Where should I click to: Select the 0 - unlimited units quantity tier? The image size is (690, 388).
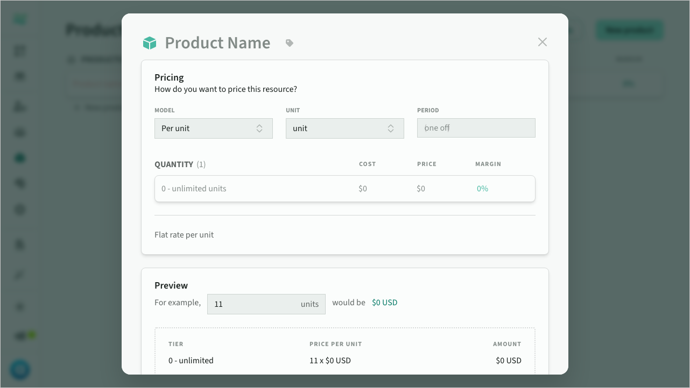click(x=194, y=189)
